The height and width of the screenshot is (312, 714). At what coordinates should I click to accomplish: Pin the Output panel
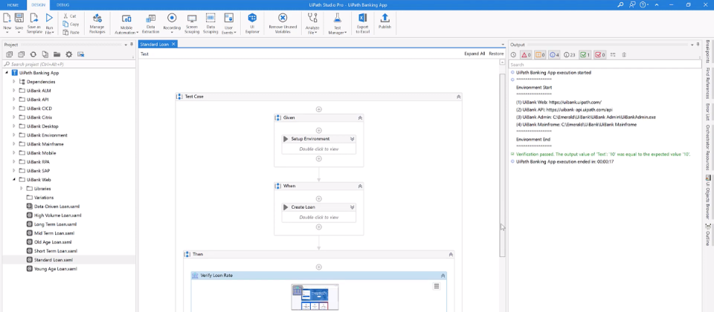(x=697, y=45)
